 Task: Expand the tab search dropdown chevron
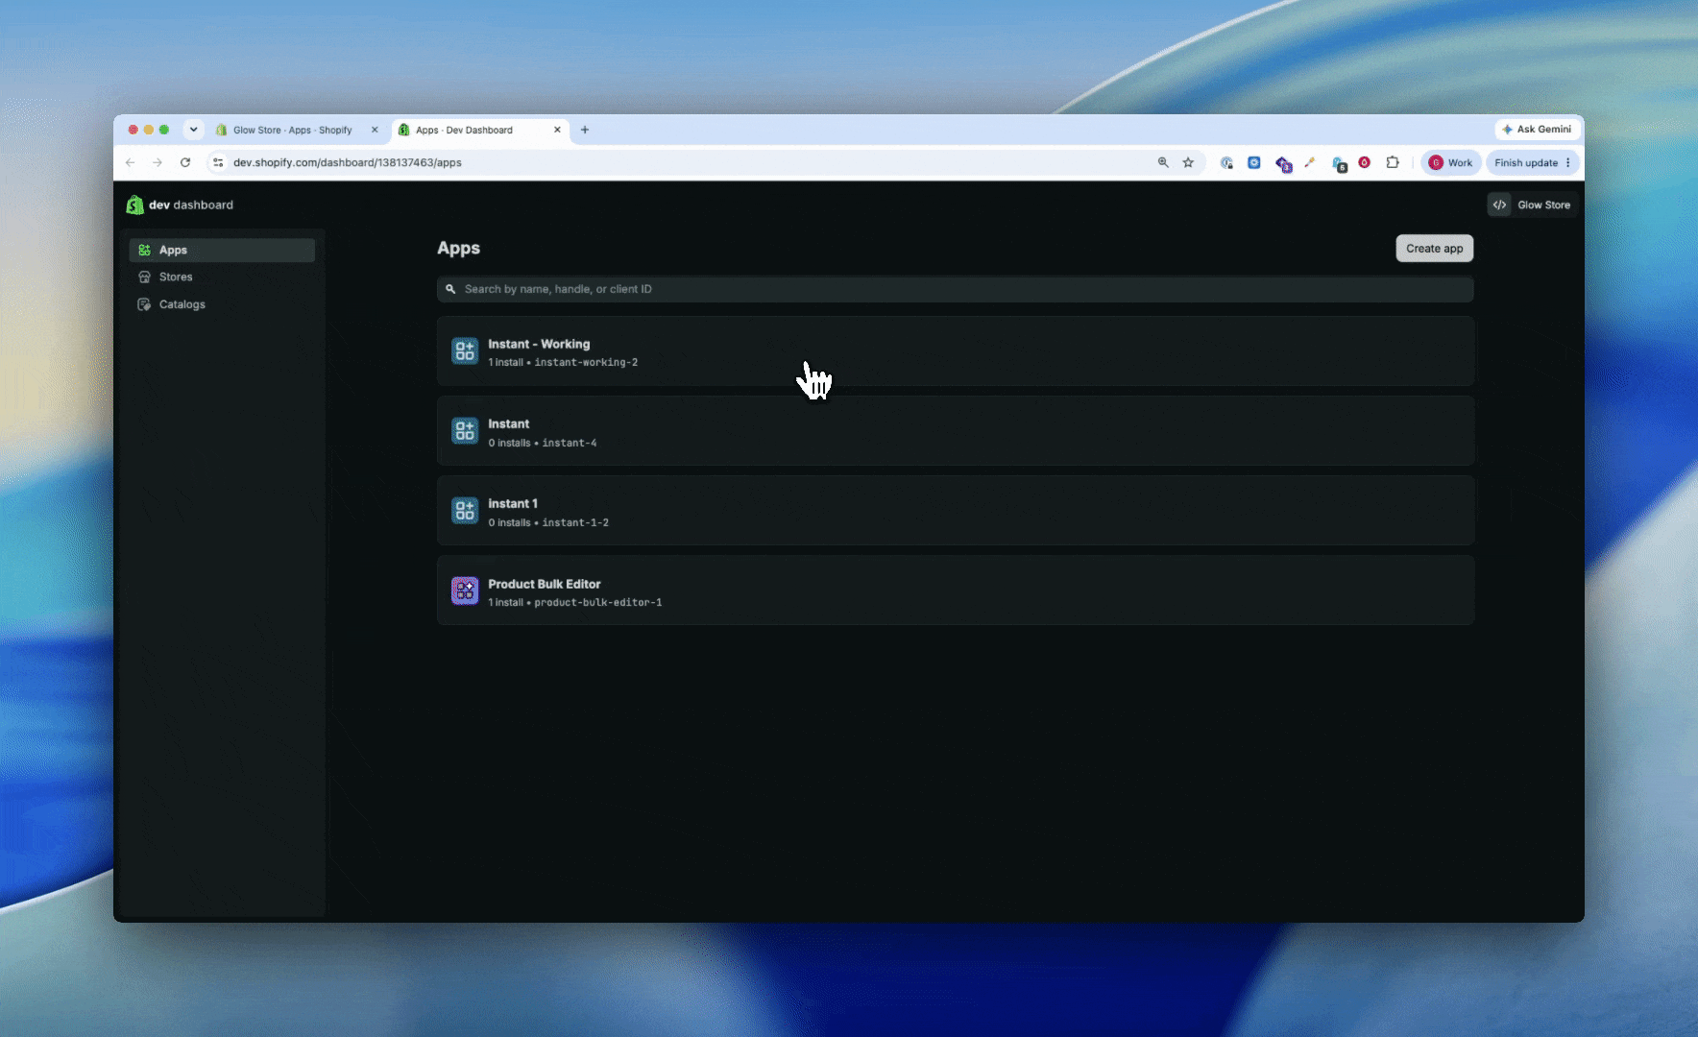pyautogui.click(x=193, y=131)
